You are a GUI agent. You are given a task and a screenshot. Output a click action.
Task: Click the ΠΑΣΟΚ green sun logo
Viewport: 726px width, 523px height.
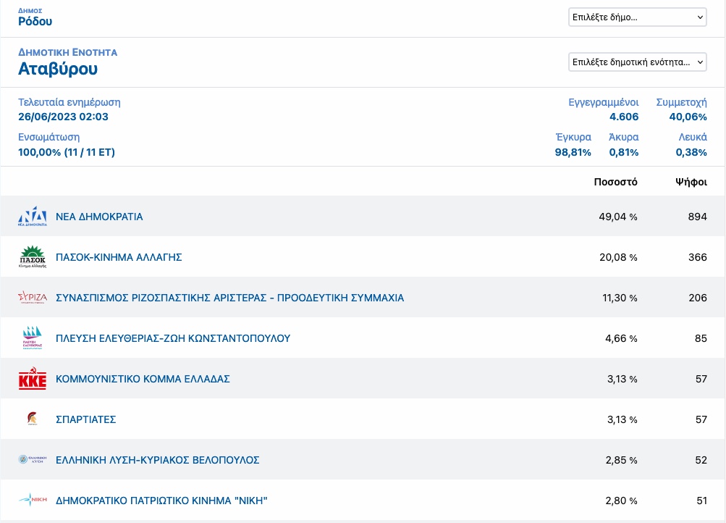33,256
